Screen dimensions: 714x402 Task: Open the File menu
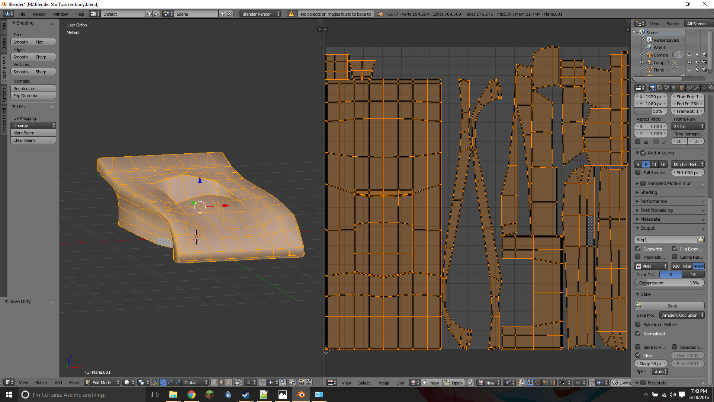pos(22,14)
